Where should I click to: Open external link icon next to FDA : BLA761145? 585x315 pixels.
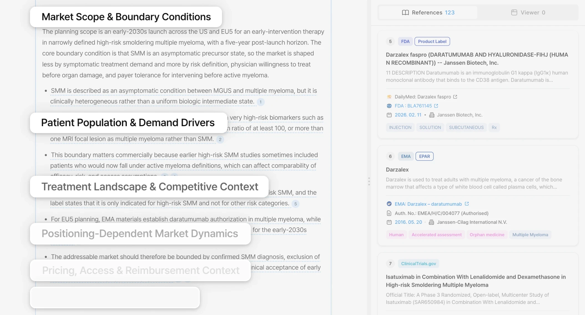point(436,106)
